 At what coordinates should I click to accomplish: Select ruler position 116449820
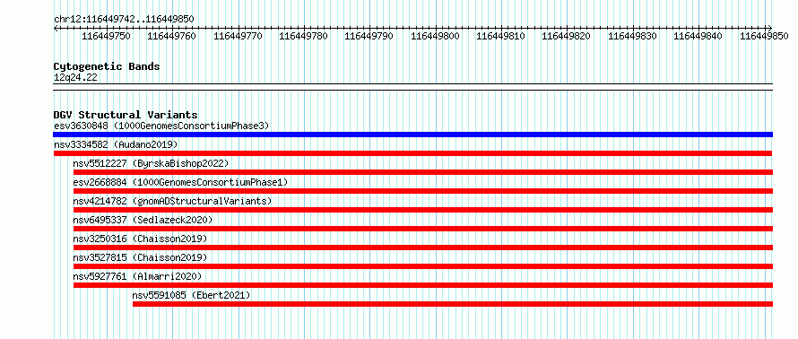pos(566,36)
